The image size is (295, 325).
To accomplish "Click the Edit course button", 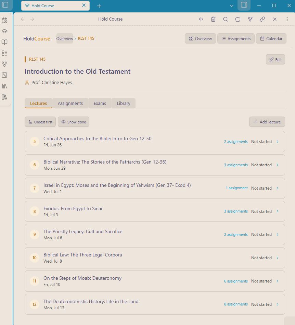I will point(275,60).
